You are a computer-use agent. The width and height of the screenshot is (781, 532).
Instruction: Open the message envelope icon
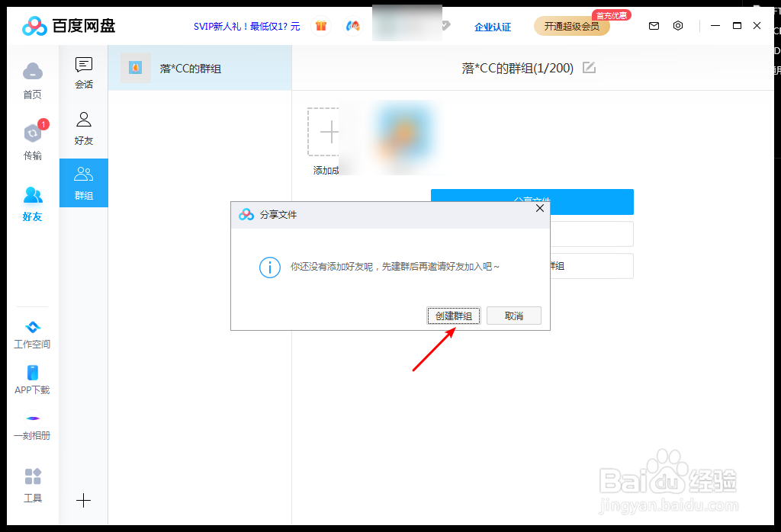(x=654, y=25)
